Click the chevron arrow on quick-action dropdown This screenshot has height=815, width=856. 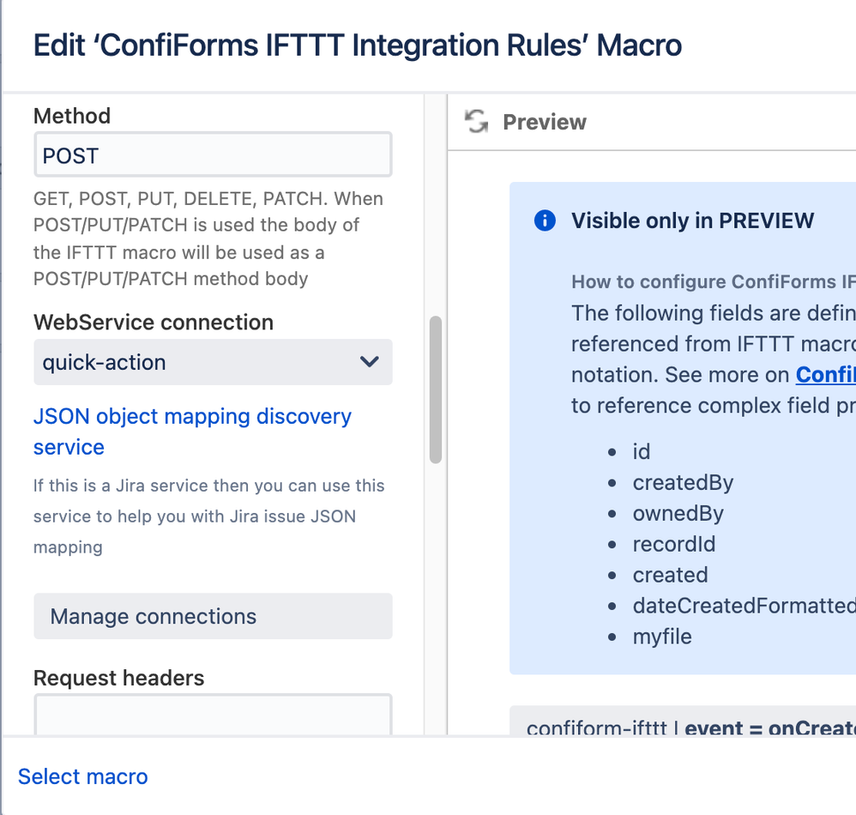tap(369, 361)
